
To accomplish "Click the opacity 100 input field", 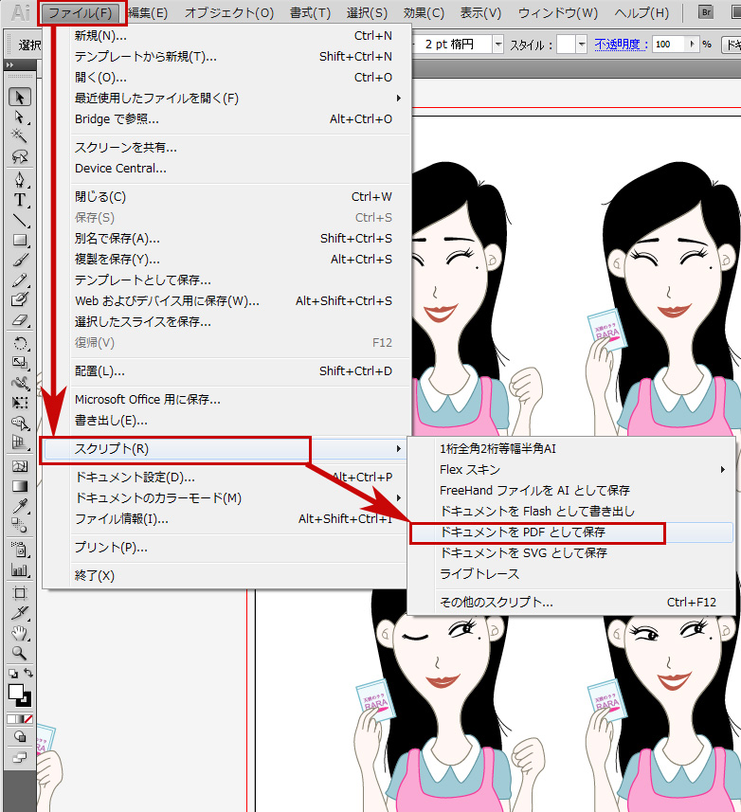I will (x=669, y=44).
